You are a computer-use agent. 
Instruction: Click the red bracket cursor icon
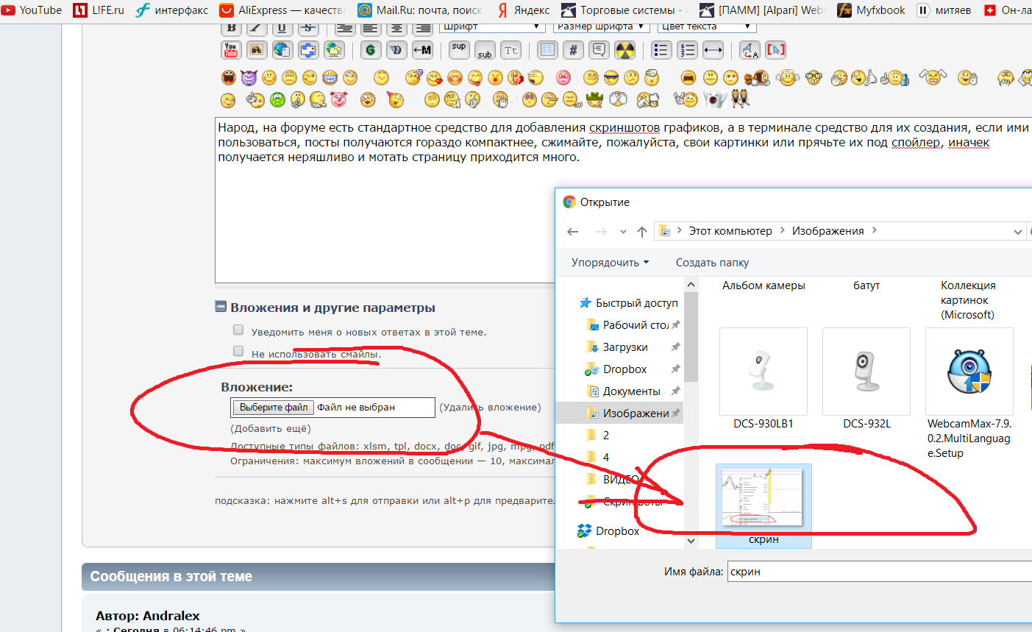click(775, 50)
